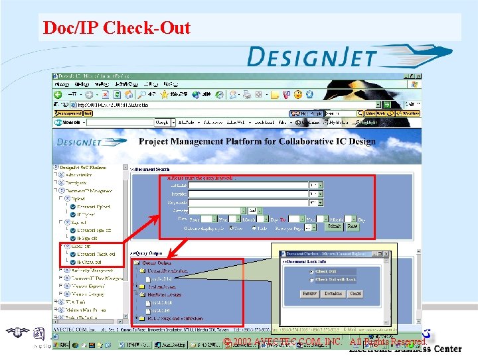
Task: Click Cancel button in Document Lock dialog
Action: tap(355, 294)
